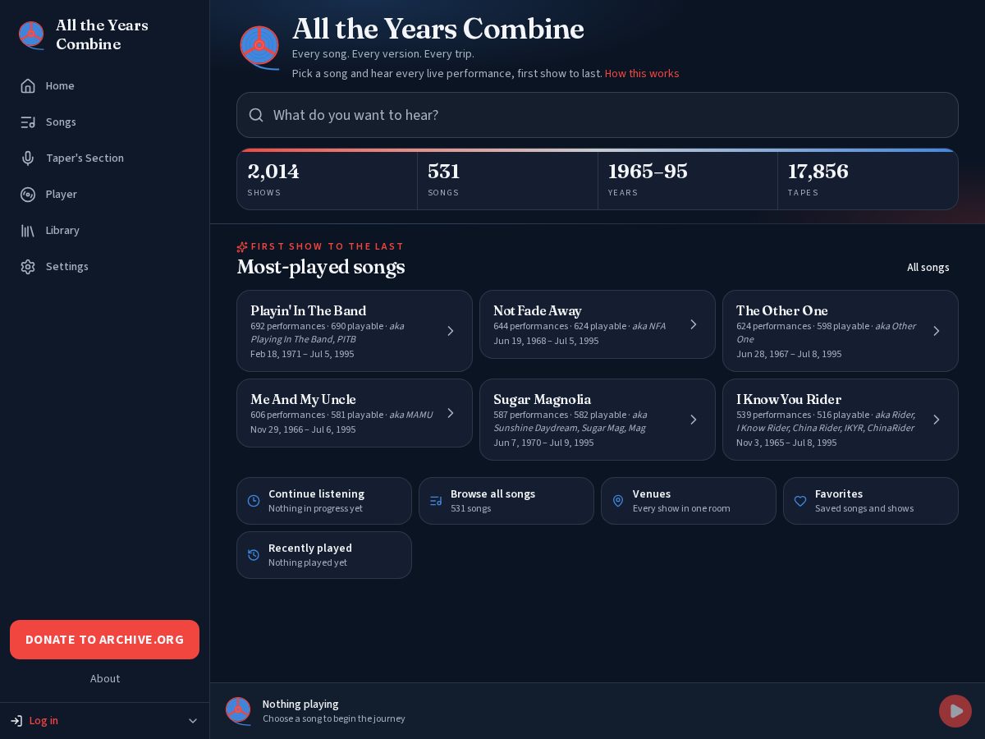This screenshot has height=739, width=985.
Task: Open Library in the sidebar
Action: [x=105, y=230]
